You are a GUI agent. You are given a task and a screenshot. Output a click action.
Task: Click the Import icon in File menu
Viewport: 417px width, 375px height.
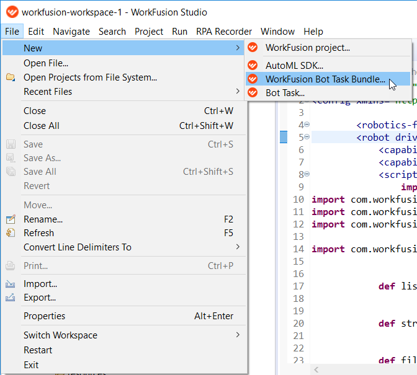pyautogui.click(x=11, y=284)
